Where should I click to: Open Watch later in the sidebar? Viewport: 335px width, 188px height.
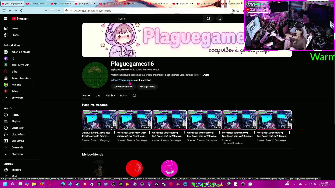[x=17, y=128]
